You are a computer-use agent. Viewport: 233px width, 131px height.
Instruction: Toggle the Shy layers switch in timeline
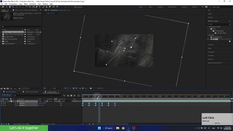coord(68,96)
